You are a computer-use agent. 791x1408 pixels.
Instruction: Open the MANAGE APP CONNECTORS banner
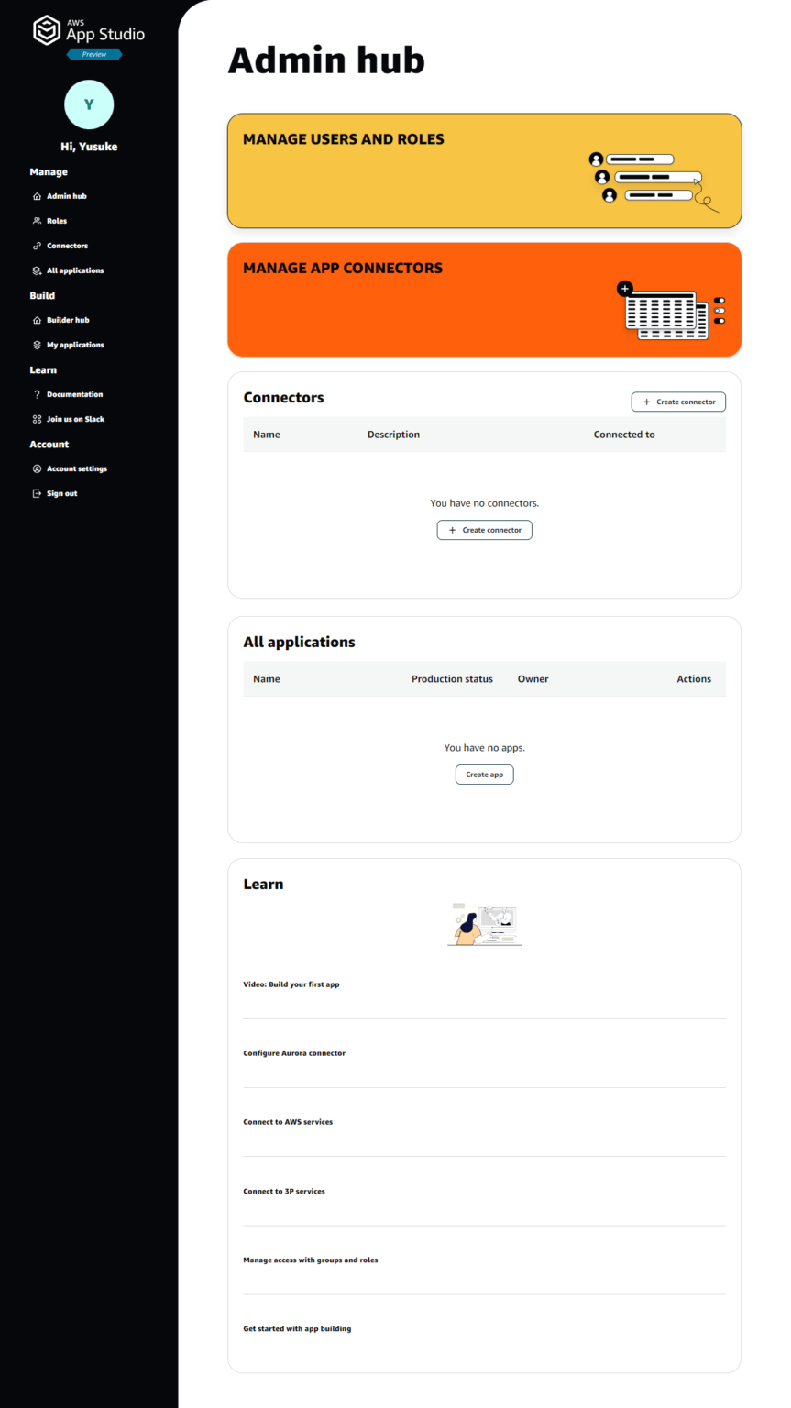484,300
